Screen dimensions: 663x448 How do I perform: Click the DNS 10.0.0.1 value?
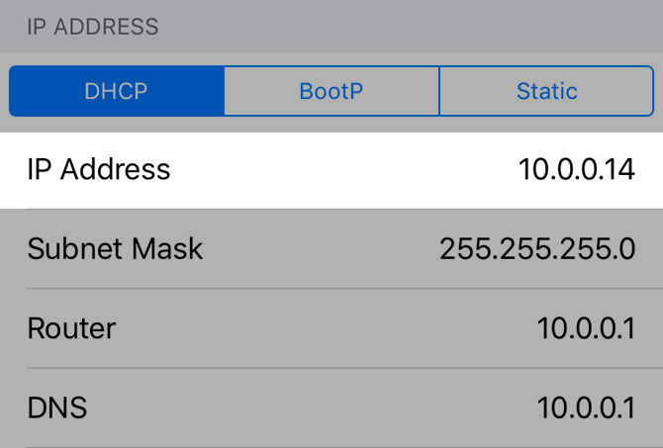click(x=586, y=406)
